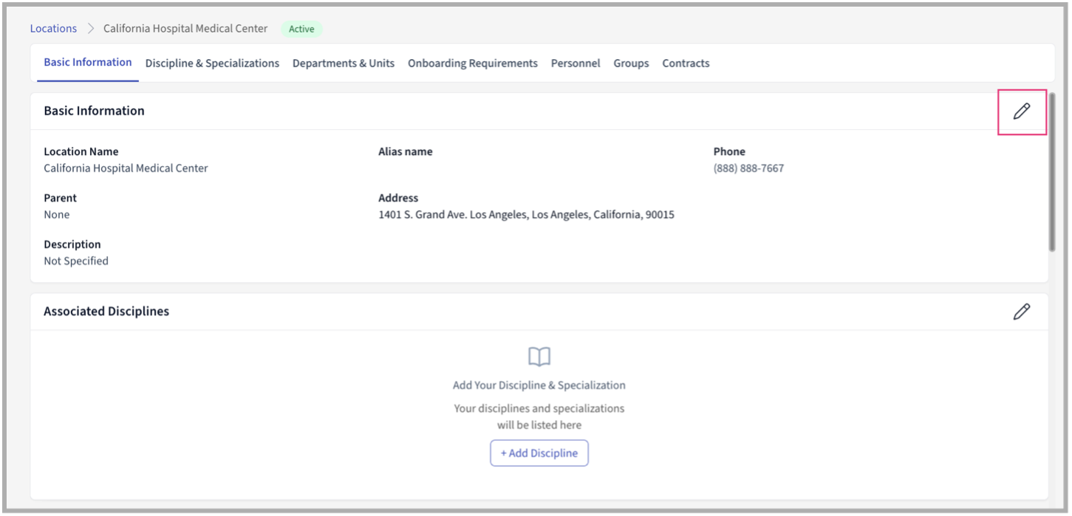Click California Hospital Medical Center in the breadcrumb
This screenshot has width=1072, height=516.
point(185,29)
